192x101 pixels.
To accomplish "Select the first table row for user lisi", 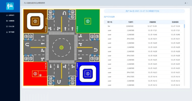I will (144, 26).
